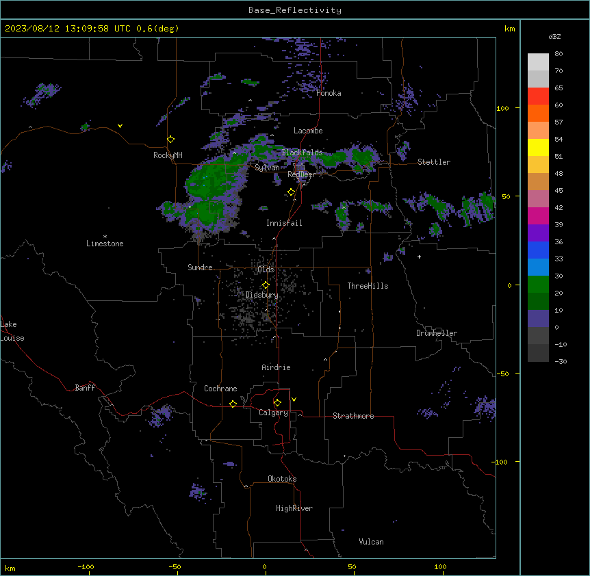Click the 100 tick label on right axis
Screen dimensions: 590x576
[502, 108]
